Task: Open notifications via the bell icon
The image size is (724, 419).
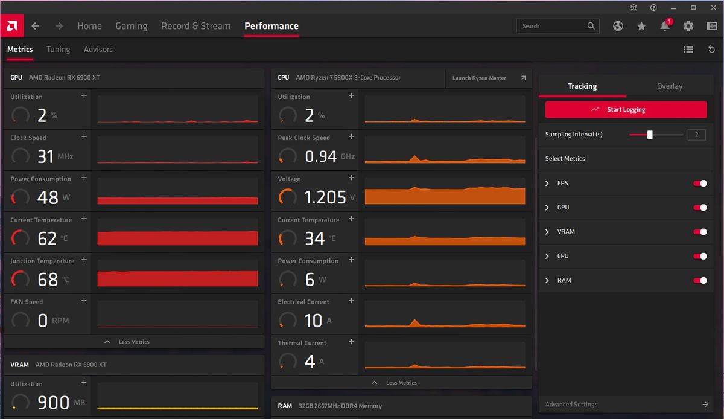Action: 664,26
